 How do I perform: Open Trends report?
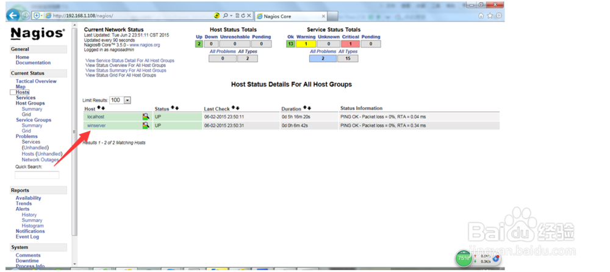[x=23, y=203]
